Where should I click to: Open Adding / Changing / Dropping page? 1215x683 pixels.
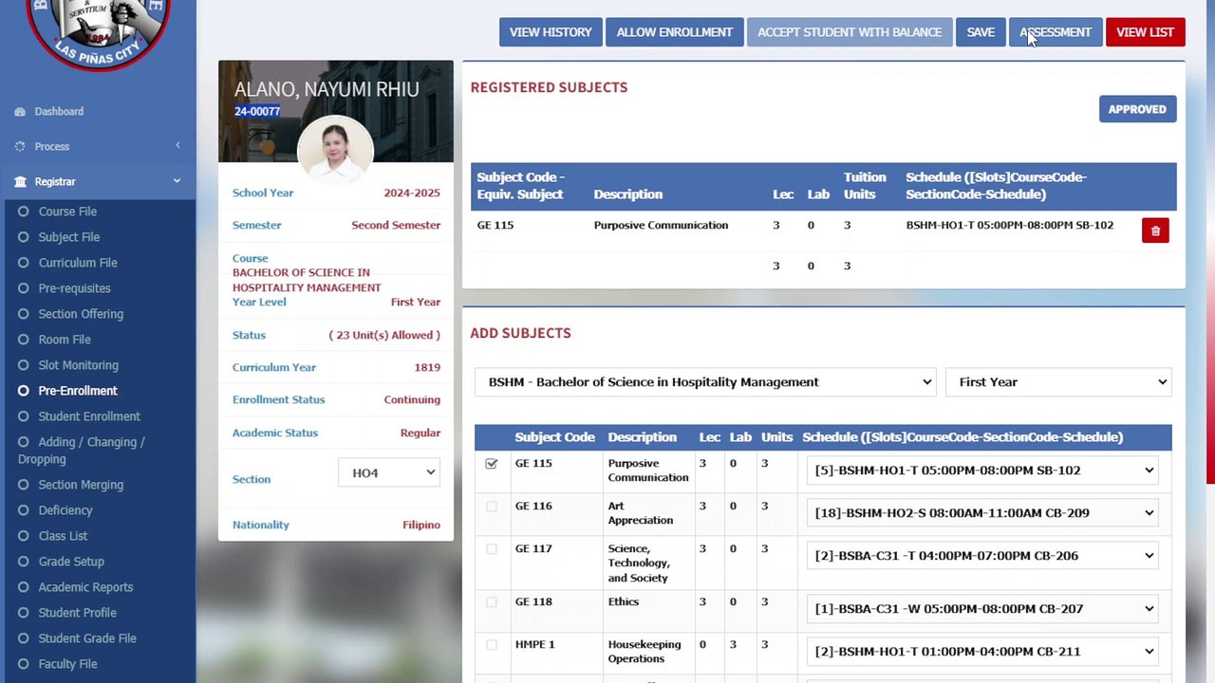82,451
